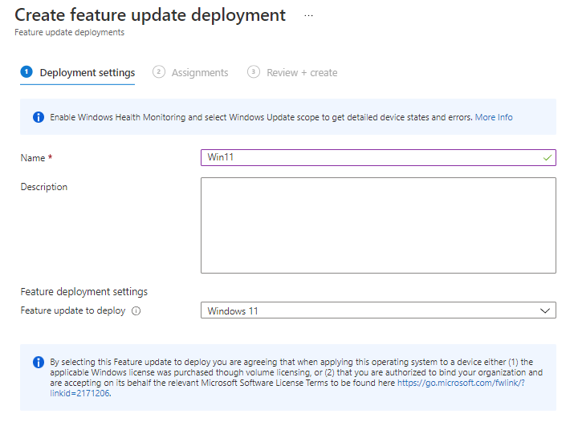Click the Description field label
Screen dimensions: 574x430
pos(44,187)
